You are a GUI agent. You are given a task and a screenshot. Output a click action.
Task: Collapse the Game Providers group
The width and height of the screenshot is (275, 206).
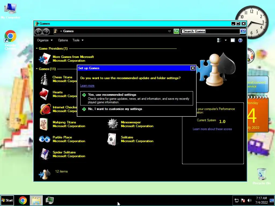[x=37, y=48]
